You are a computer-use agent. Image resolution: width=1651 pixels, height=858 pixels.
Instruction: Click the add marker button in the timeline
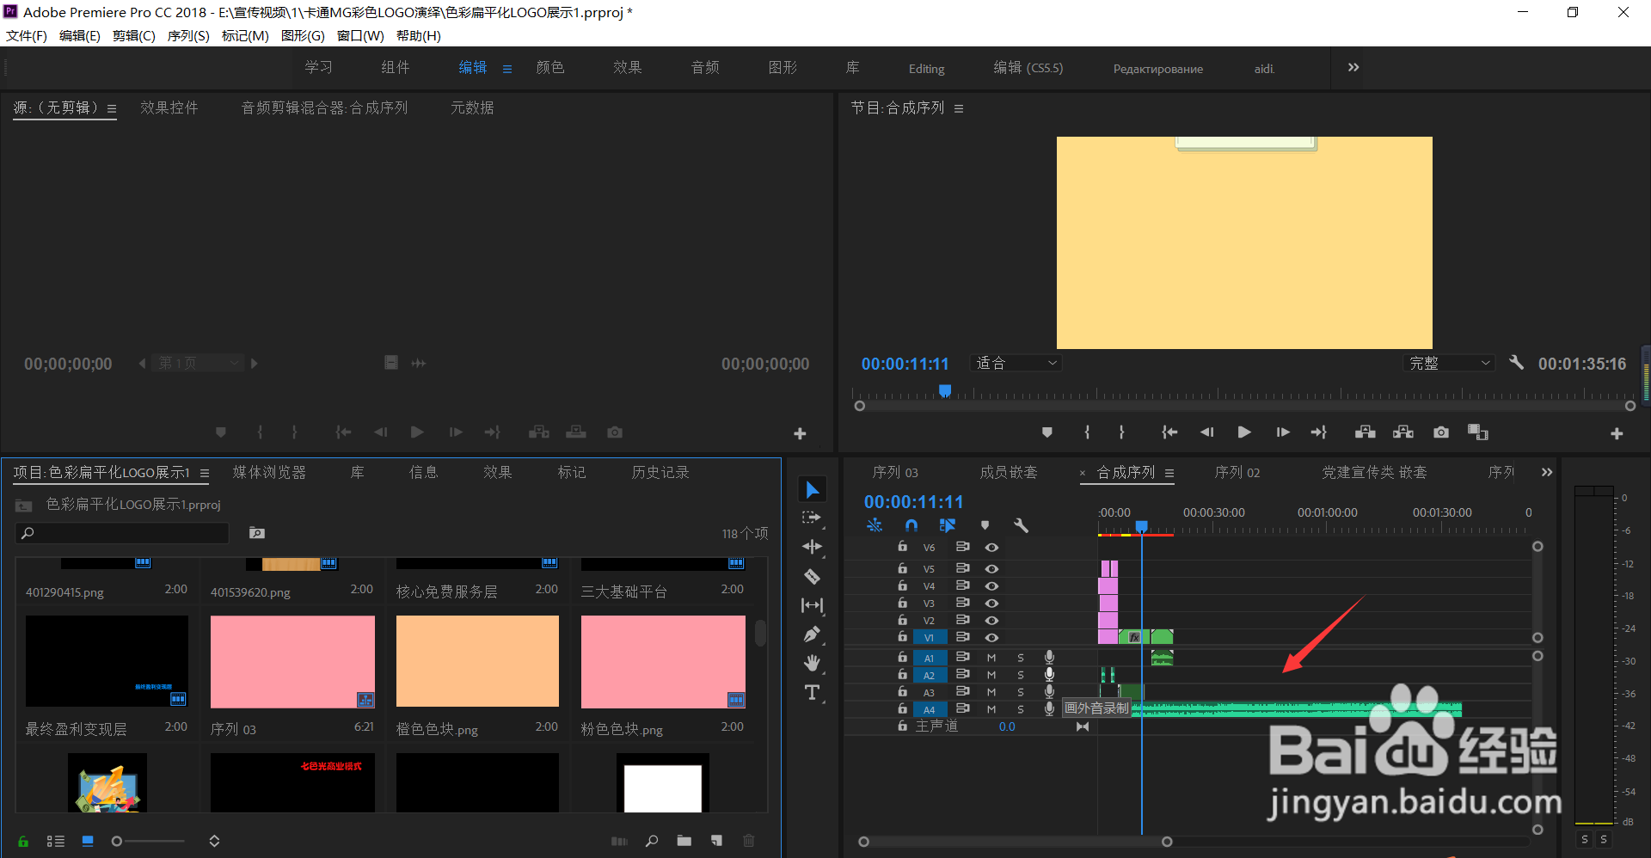985,524
